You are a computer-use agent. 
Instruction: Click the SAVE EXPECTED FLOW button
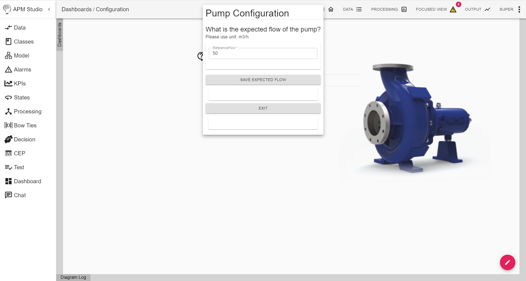263,80
